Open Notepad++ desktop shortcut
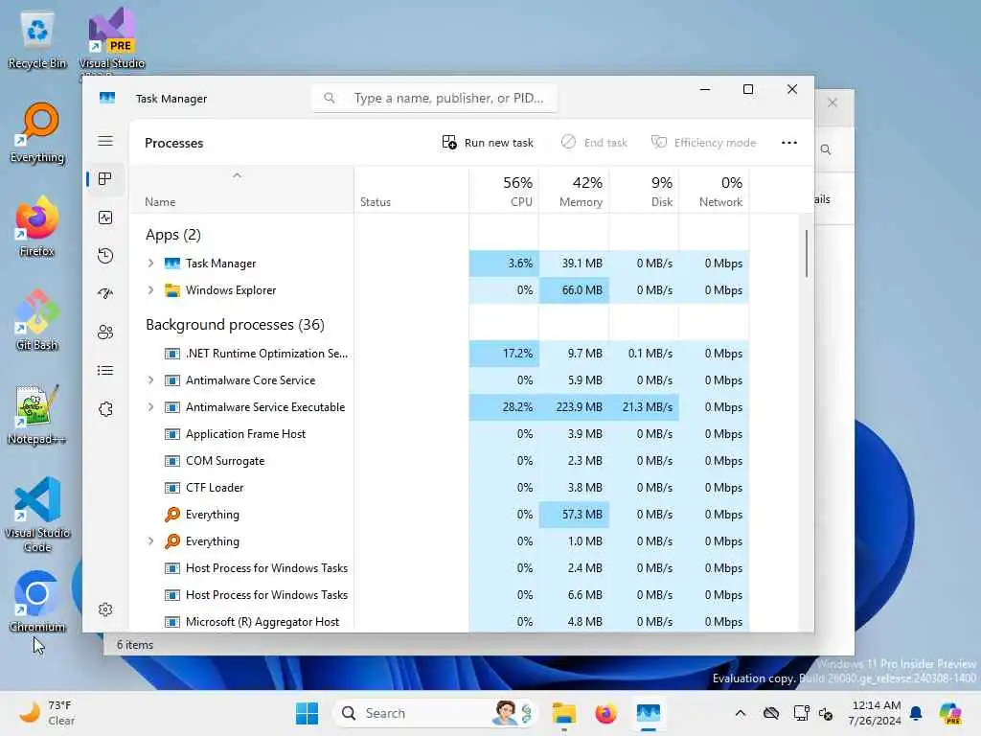The width and height of the screenshot is (981, 736). point(37,414)
